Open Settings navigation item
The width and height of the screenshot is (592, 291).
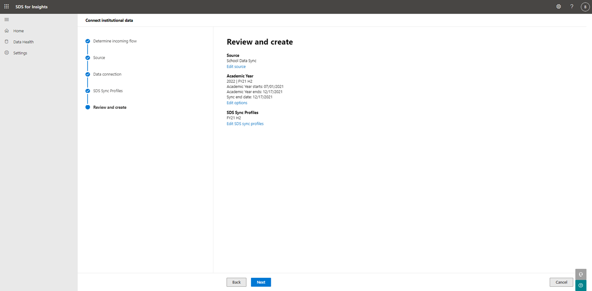tap(20, 53)
